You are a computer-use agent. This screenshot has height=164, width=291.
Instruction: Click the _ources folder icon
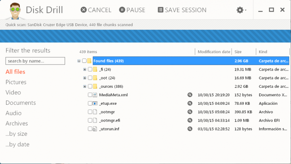[x=95, y=87]
